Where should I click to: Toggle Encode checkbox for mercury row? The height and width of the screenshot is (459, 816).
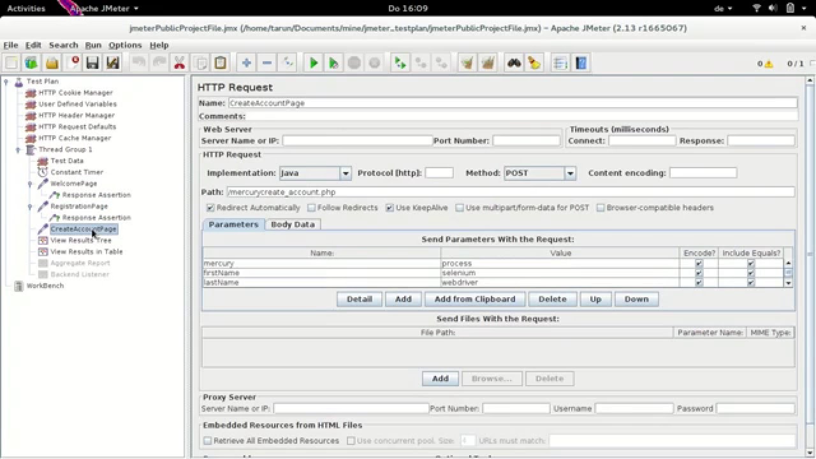[x=699, y=263]
